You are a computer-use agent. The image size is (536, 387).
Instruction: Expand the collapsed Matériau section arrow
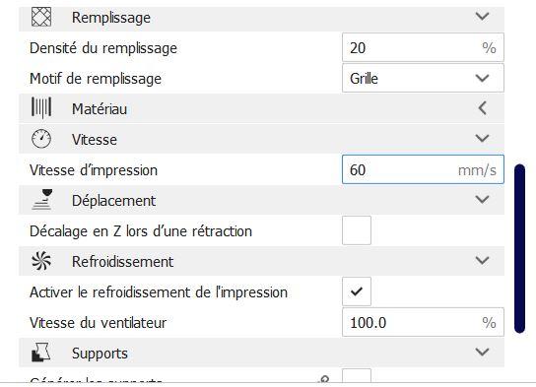(483, 108)
